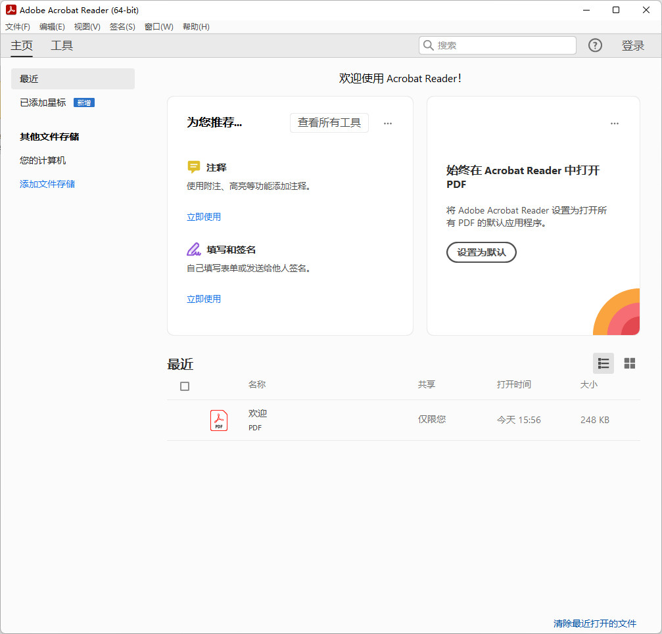Click the 共享 column header
Screen dimensions: 662x634
pos(427,384)
